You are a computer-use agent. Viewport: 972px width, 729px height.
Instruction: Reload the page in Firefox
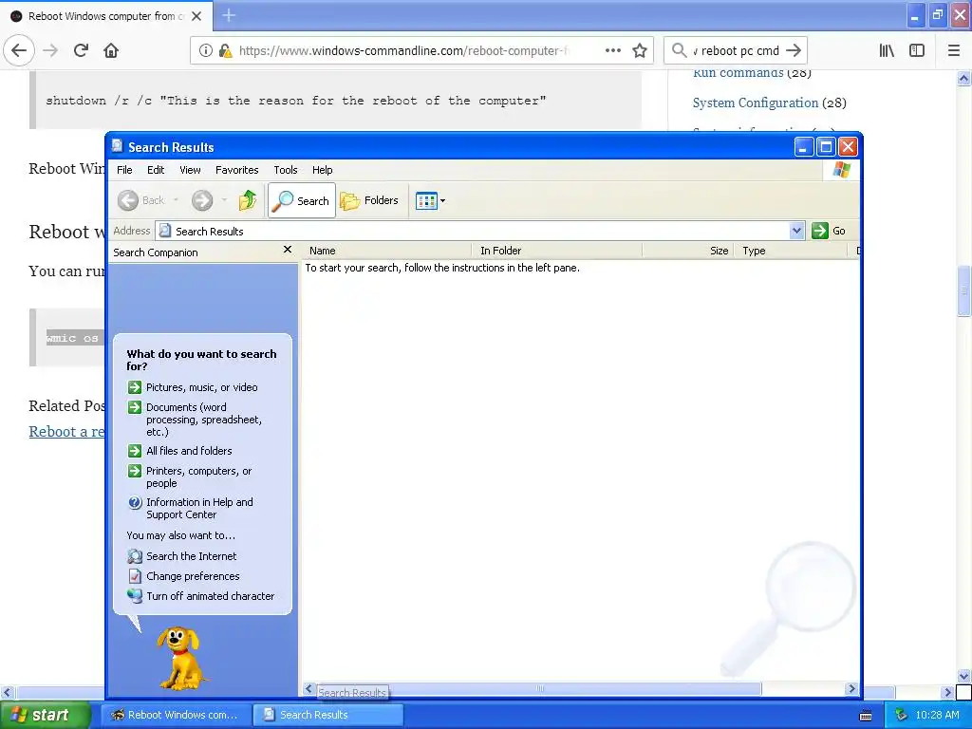[x=81, y=50]
